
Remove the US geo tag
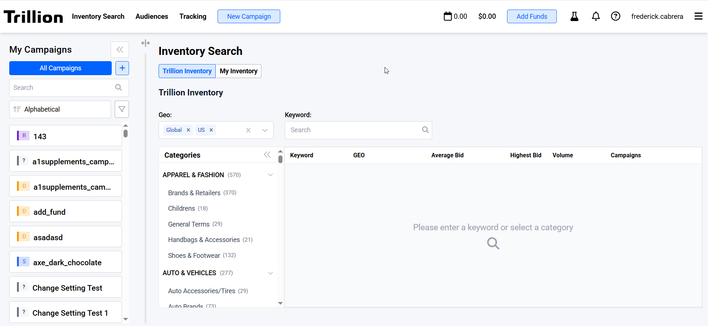tap(211, 130)
